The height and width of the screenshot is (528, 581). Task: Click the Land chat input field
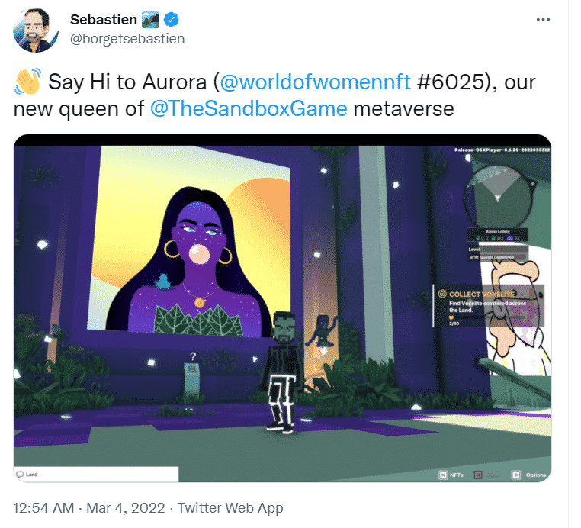[96, 475]
